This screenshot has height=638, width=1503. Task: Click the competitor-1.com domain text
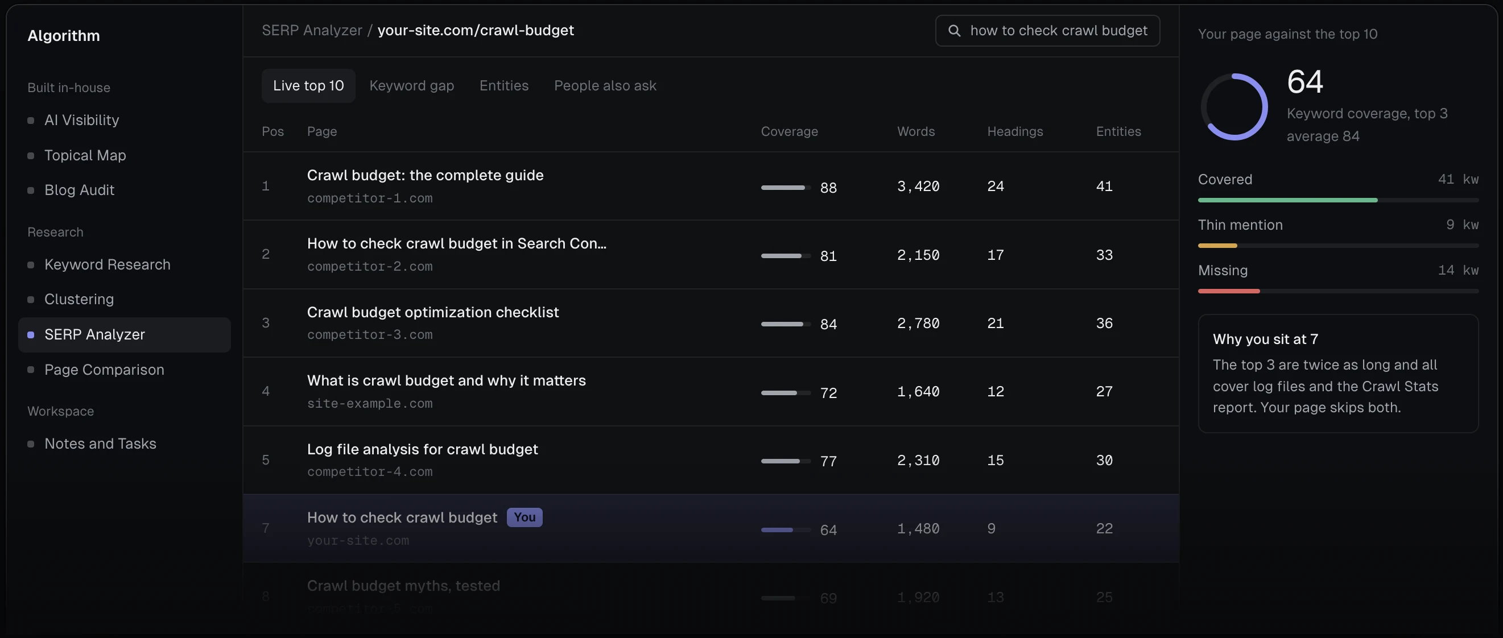point(369,199)
